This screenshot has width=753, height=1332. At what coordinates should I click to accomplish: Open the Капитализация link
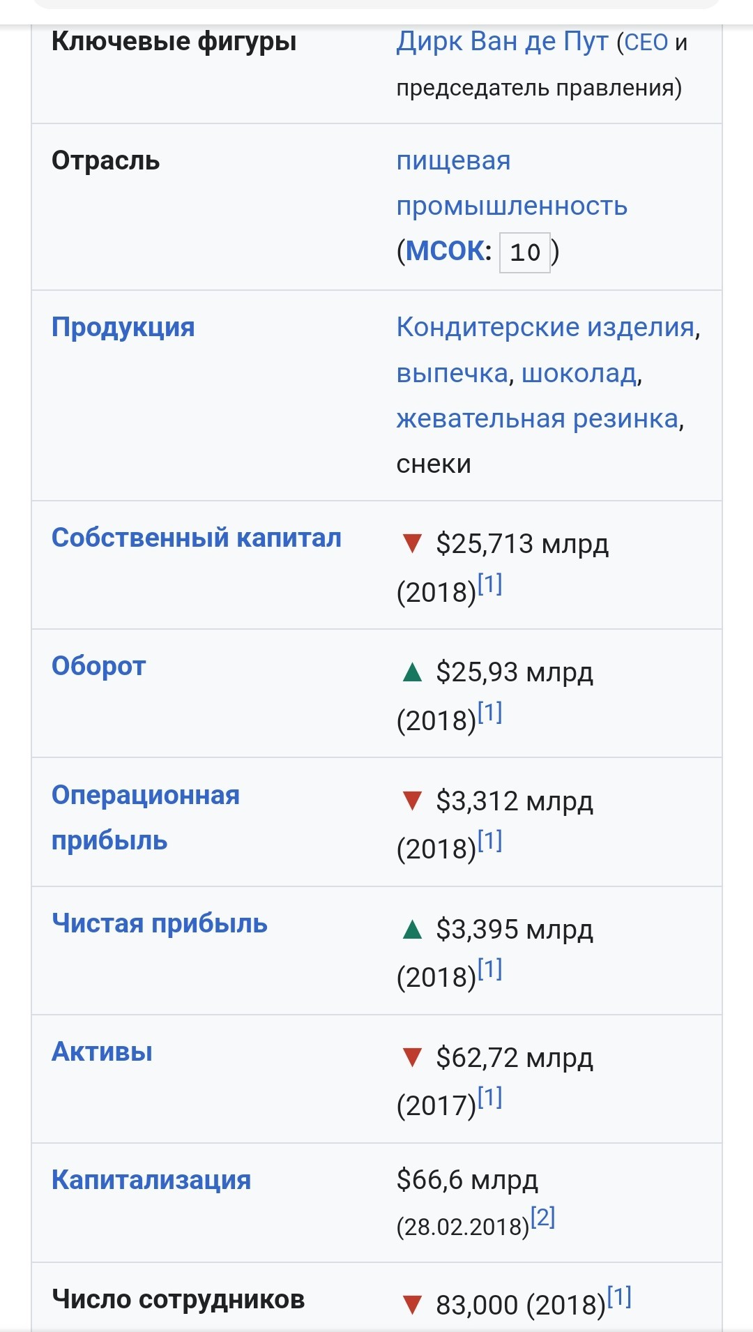(x=151, y=1180)
